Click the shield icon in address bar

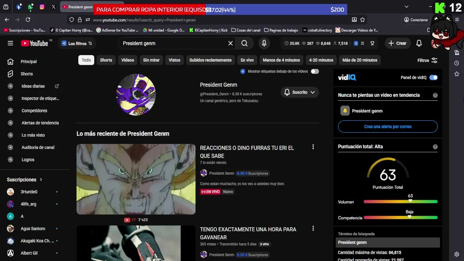pyautogui.click(x=71, y=20)
